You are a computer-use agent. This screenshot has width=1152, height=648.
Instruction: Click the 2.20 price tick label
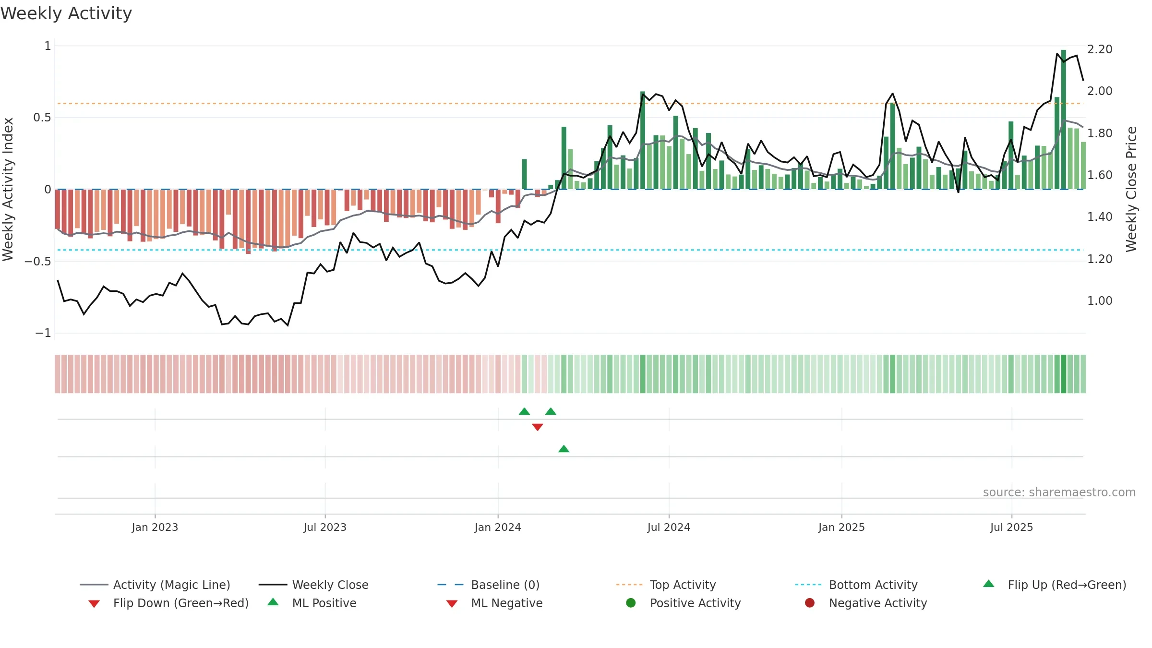click(1100, 49)
